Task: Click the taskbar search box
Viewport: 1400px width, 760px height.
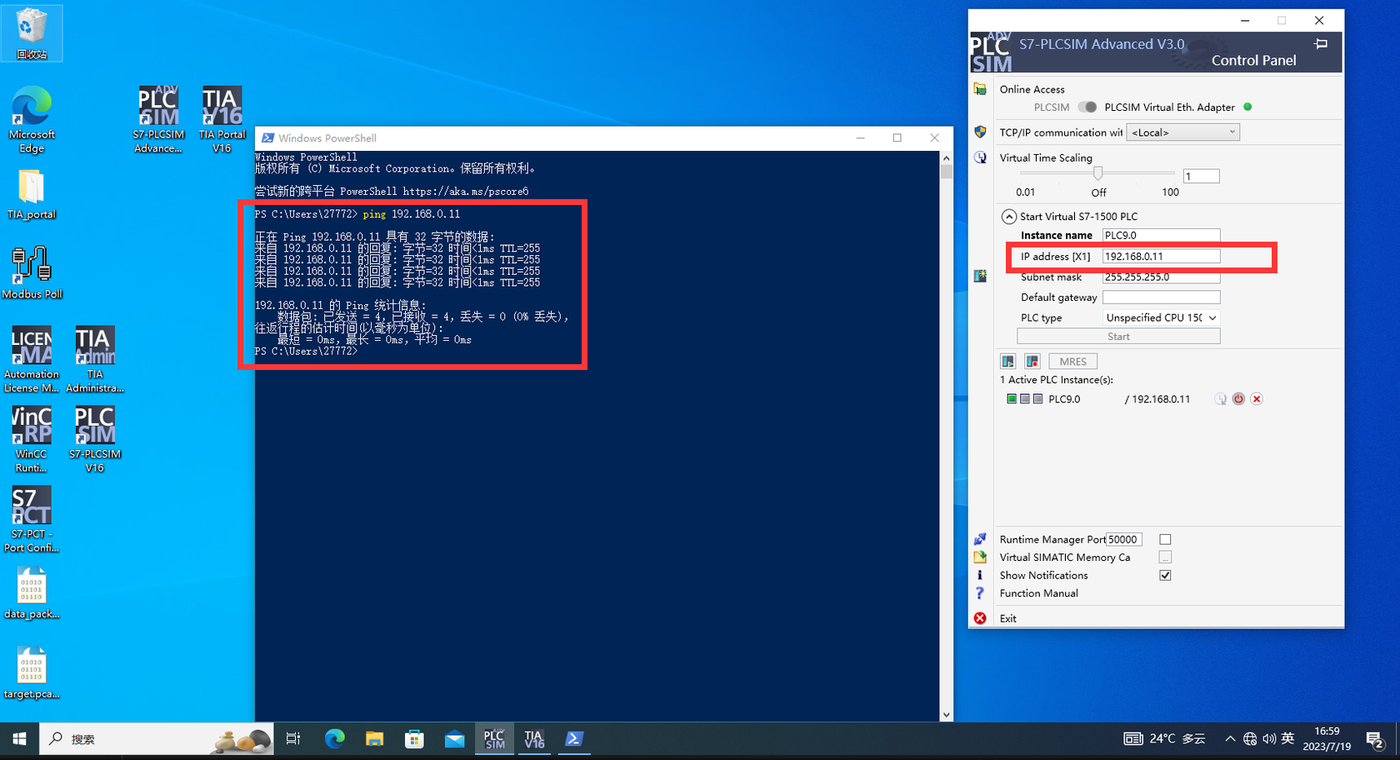Action: 157,738
